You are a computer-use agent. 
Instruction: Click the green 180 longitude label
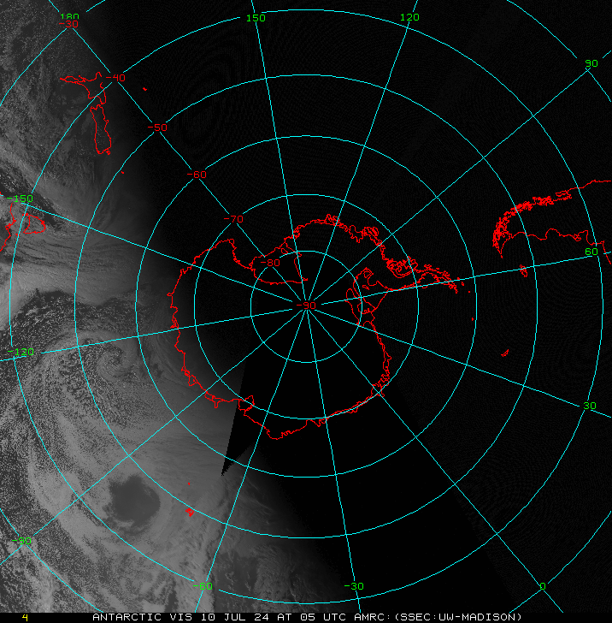(x=69, y=16)
